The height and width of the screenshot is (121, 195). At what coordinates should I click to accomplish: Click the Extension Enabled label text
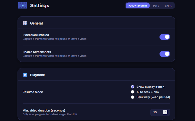tap(36, 35)
